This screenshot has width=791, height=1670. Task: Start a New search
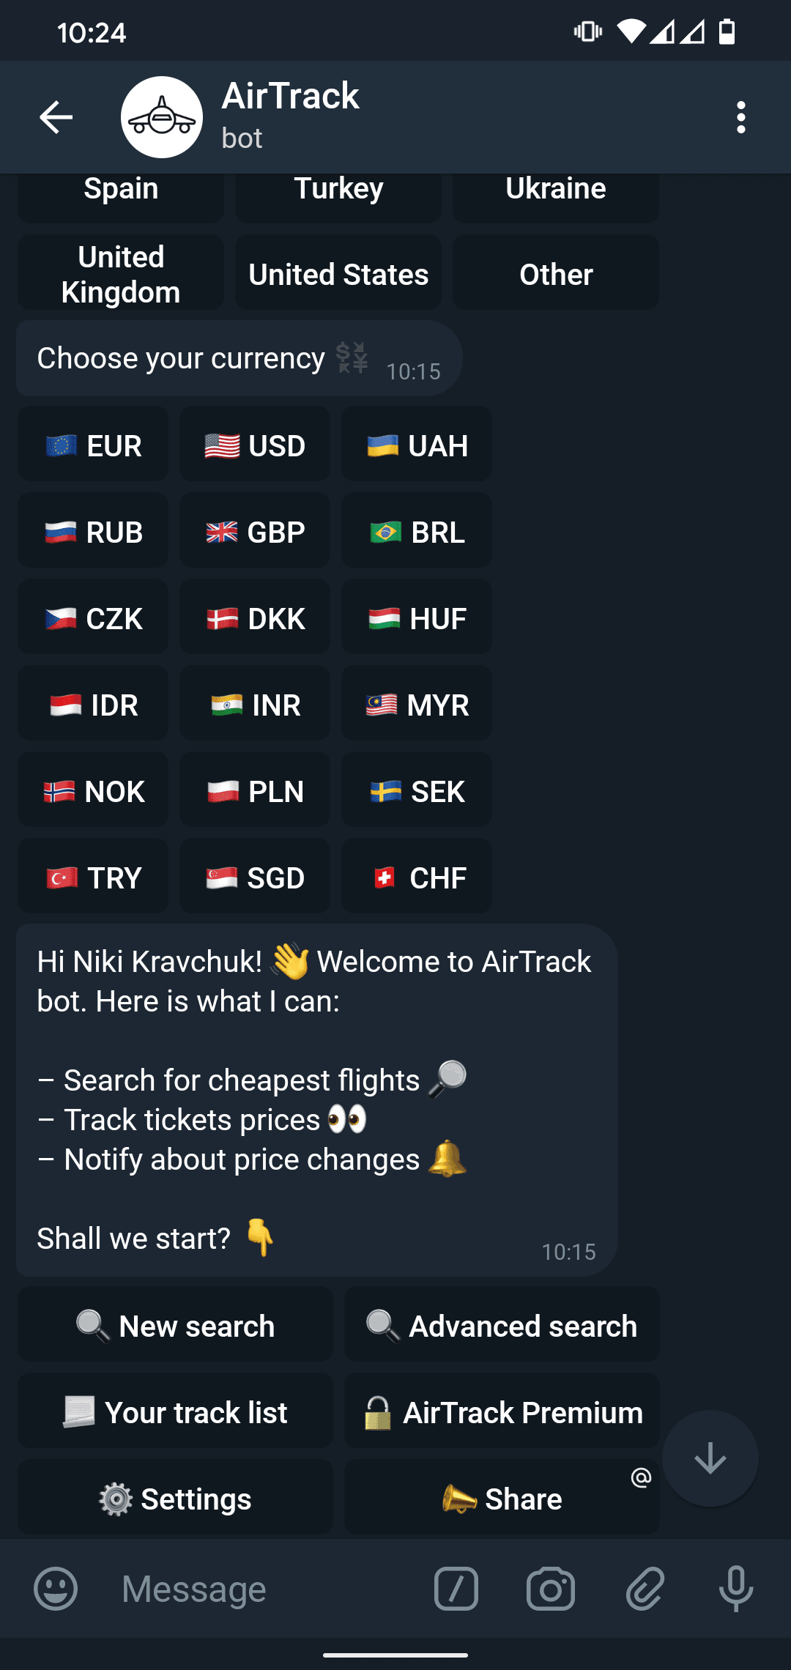tap(175, 1325)
